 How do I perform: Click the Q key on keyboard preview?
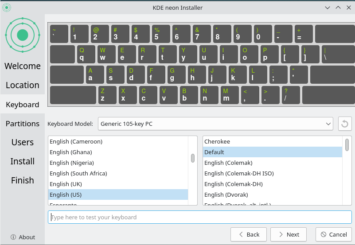(x=86, y=54)
